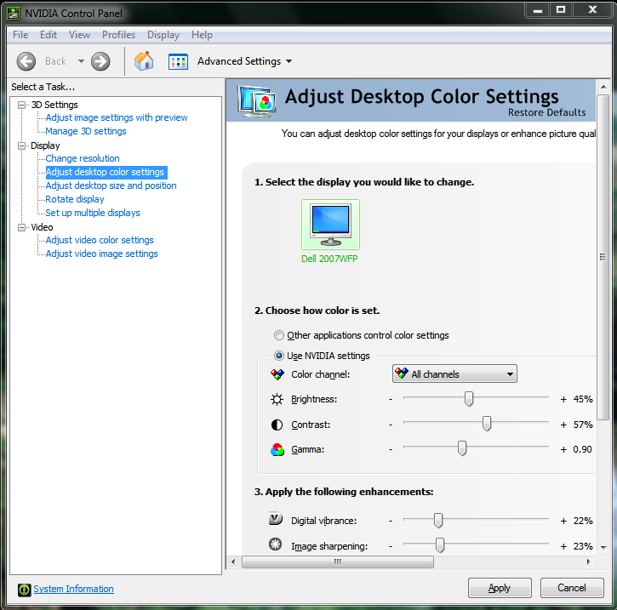This screenshot has height=610, width=617.
Task: Click the Gamma slider handle
Action: [462, 448]
